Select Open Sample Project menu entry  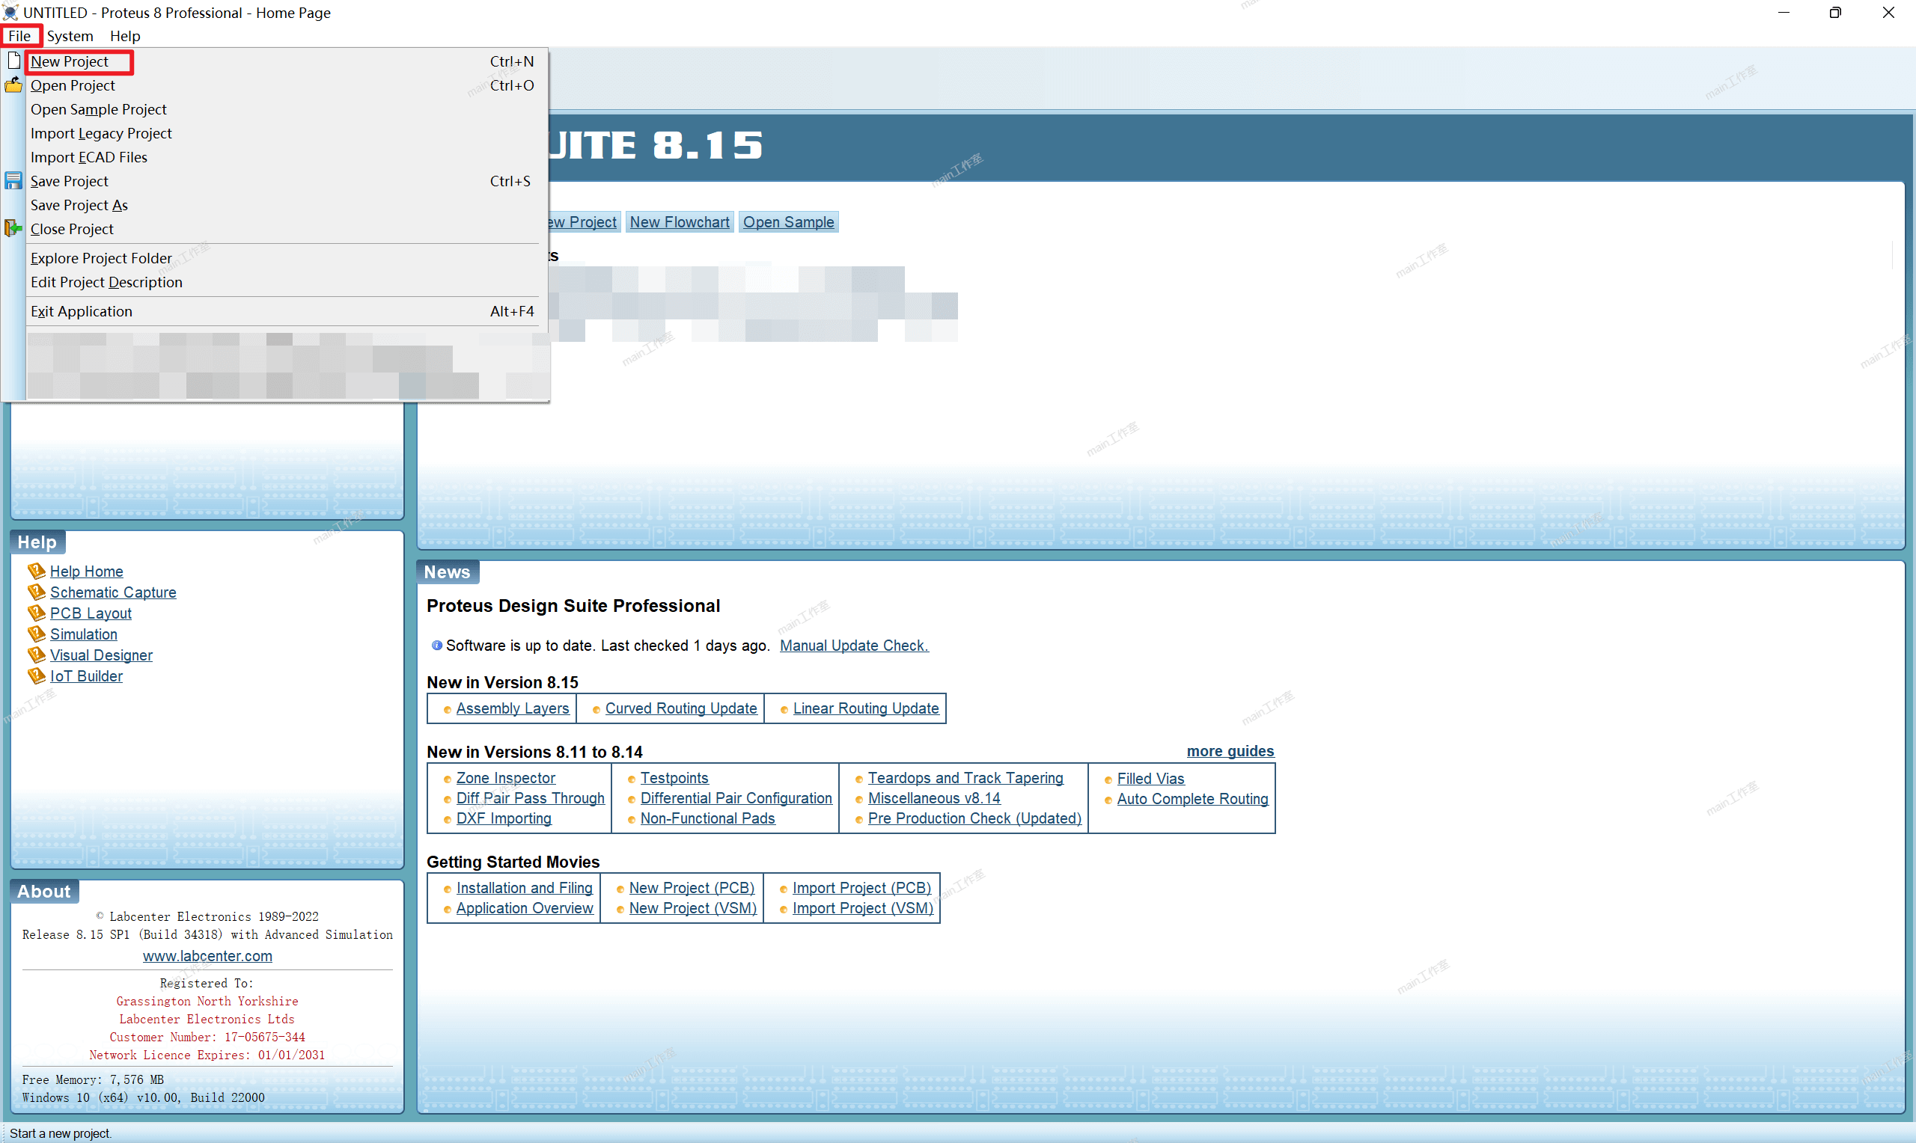(x=99, y=109)
